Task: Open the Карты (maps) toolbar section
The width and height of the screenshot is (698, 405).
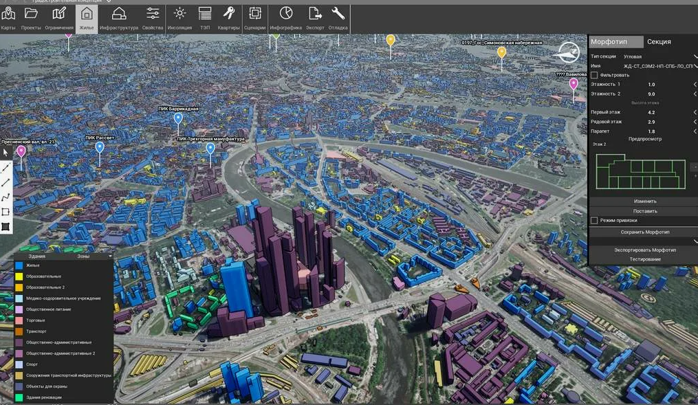Action: point(8,19)
